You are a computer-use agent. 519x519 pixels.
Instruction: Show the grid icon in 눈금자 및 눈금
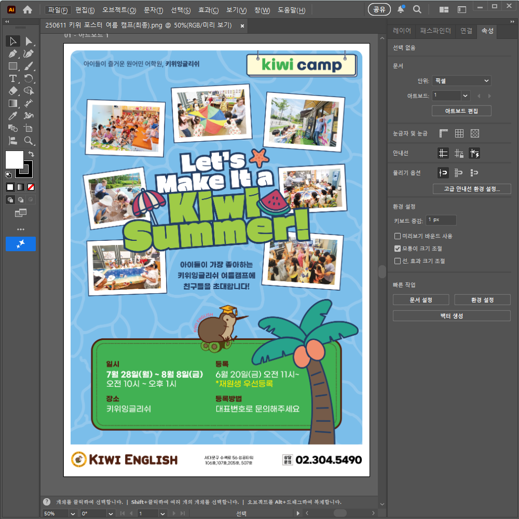pyautogui.click(x=459, y=133)
